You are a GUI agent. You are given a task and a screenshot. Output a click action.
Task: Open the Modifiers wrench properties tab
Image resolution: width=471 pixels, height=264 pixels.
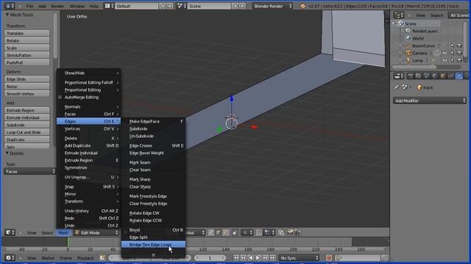(459, 76)
